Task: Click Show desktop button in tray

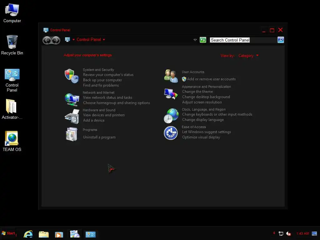Action: (x=314, y=233)
